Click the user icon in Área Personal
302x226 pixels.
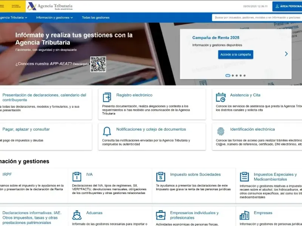[277, 6]
